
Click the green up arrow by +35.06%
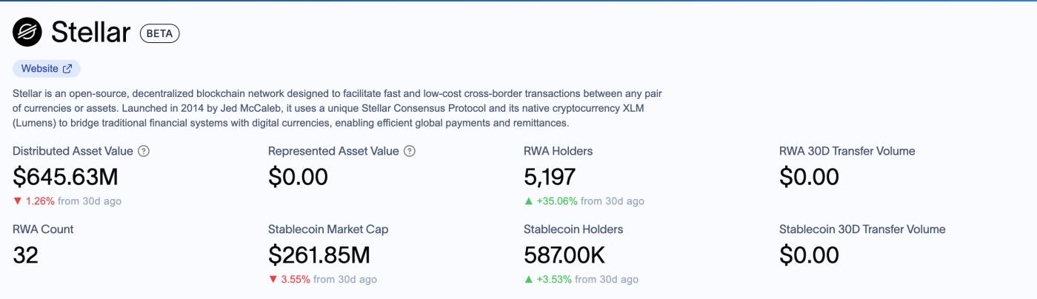click(528, 201)
